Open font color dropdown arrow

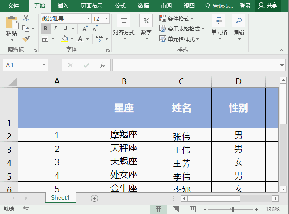coord(88,39)
